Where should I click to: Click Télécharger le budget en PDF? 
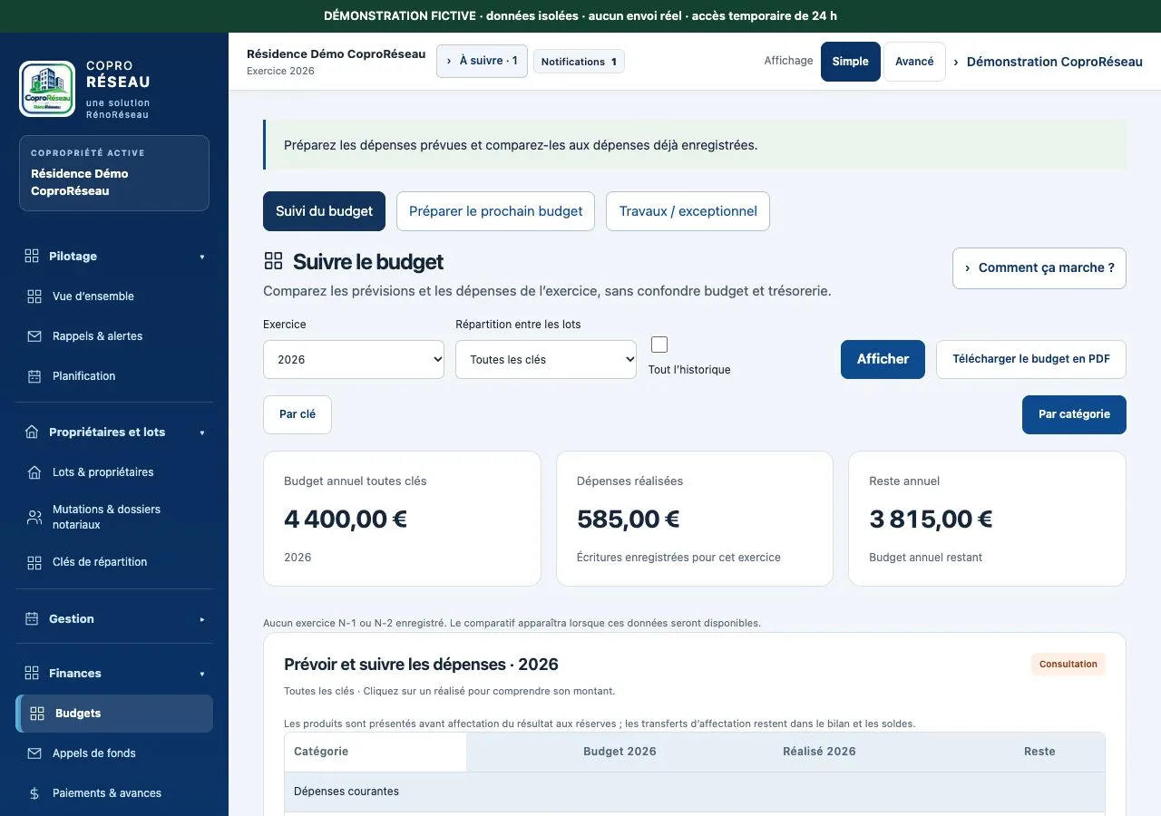coord(1031,359)
